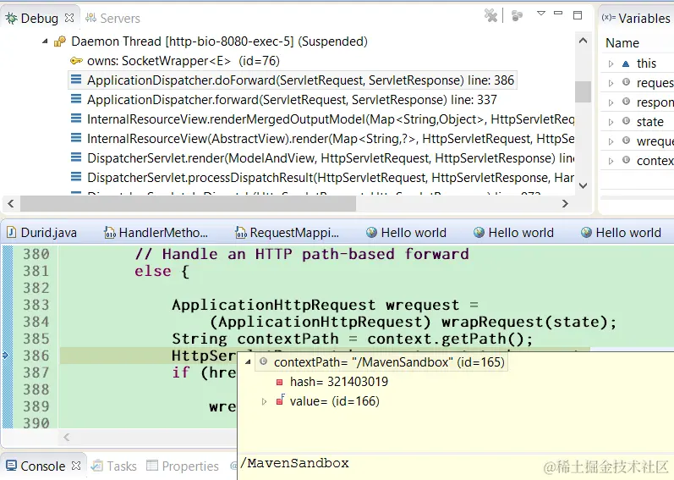Collapse the Daemon Thread tree node
674x480 pixels.
tap(45, 41)
